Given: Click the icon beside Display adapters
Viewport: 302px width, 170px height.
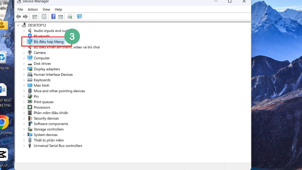Looking at the screenshot, I should click(30, 69).
